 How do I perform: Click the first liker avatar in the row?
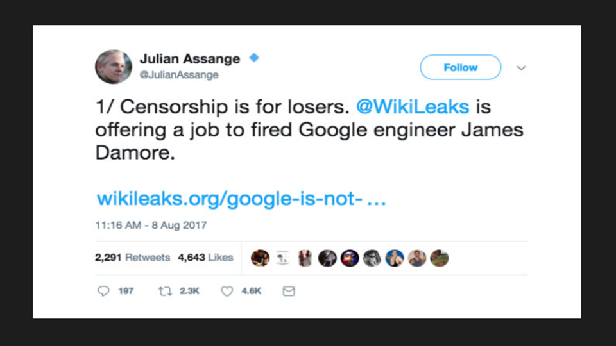260,258
